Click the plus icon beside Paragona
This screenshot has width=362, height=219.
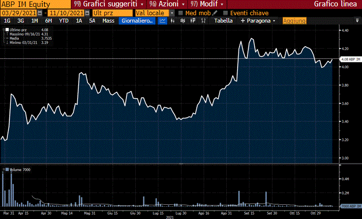(x=242, y=21)
